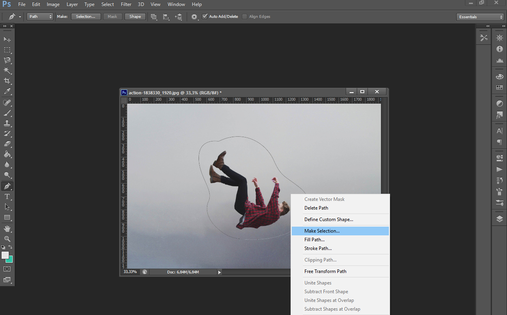The image size is (507, 315).
Task: Open the Histogram panel icon
Action: click(x=499, y=60)
